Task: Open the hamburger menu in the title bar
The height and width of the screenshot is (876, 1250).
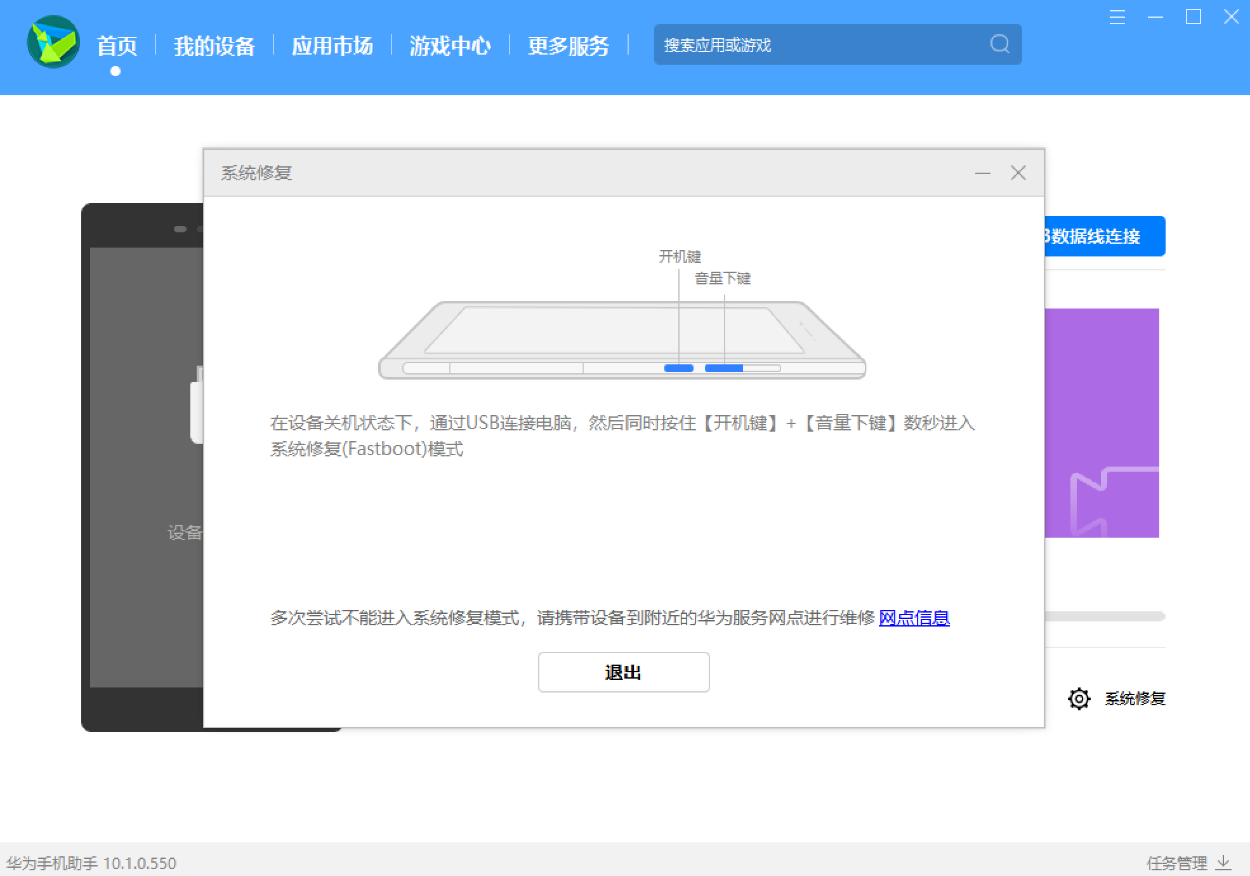Action: (1117, 18)
